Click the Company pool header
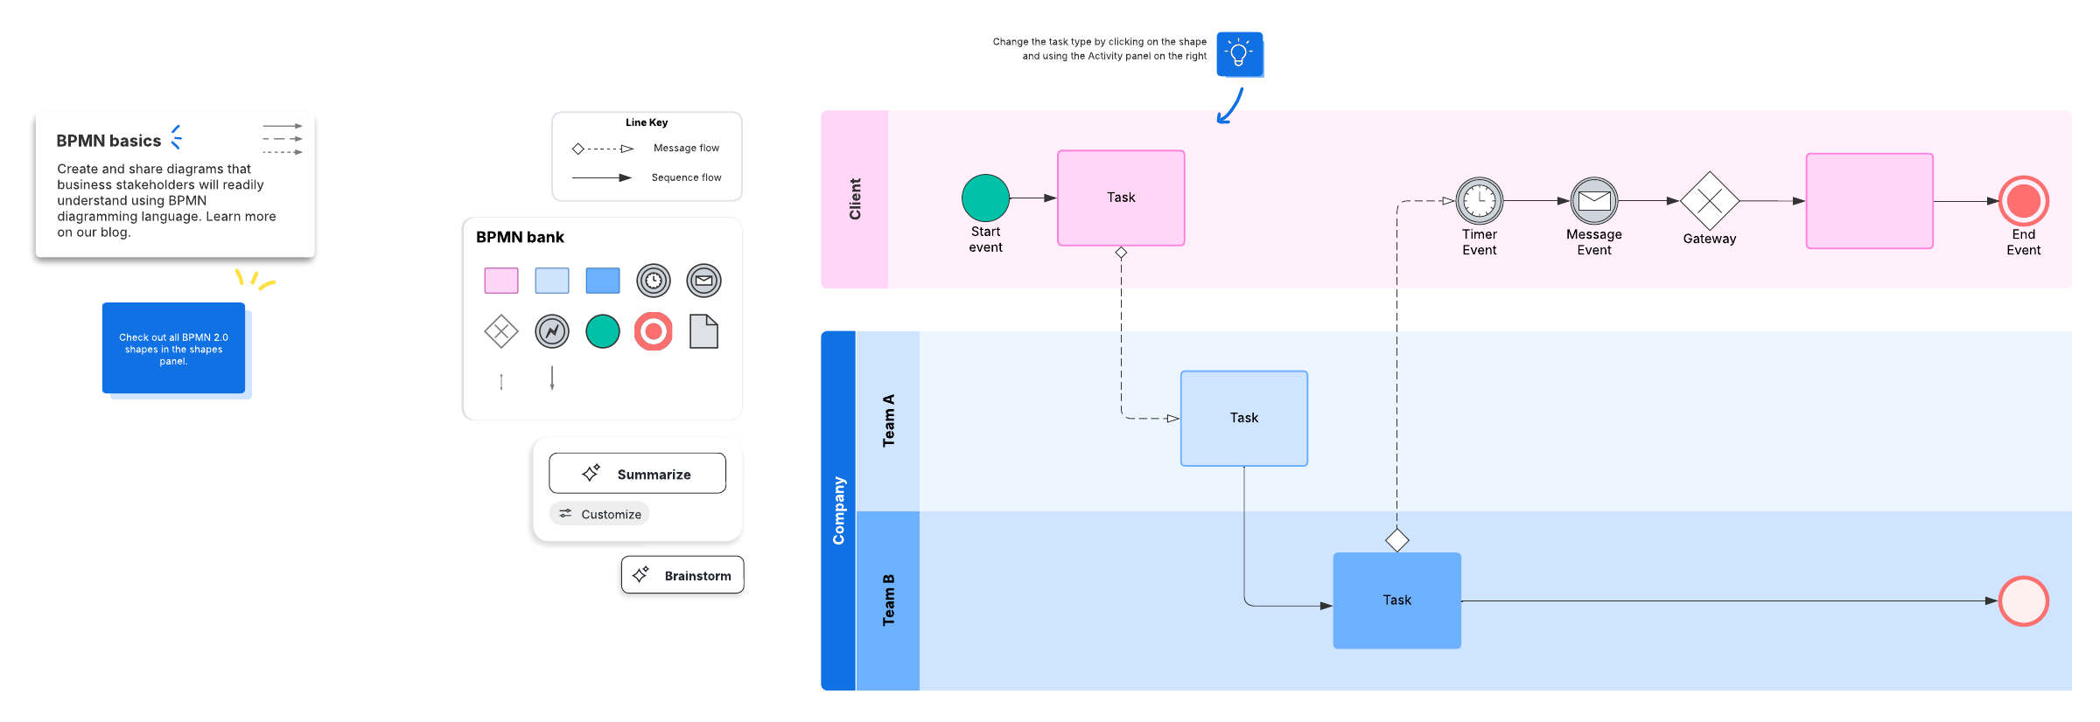The image size is (2100, 722). (838, 510)
